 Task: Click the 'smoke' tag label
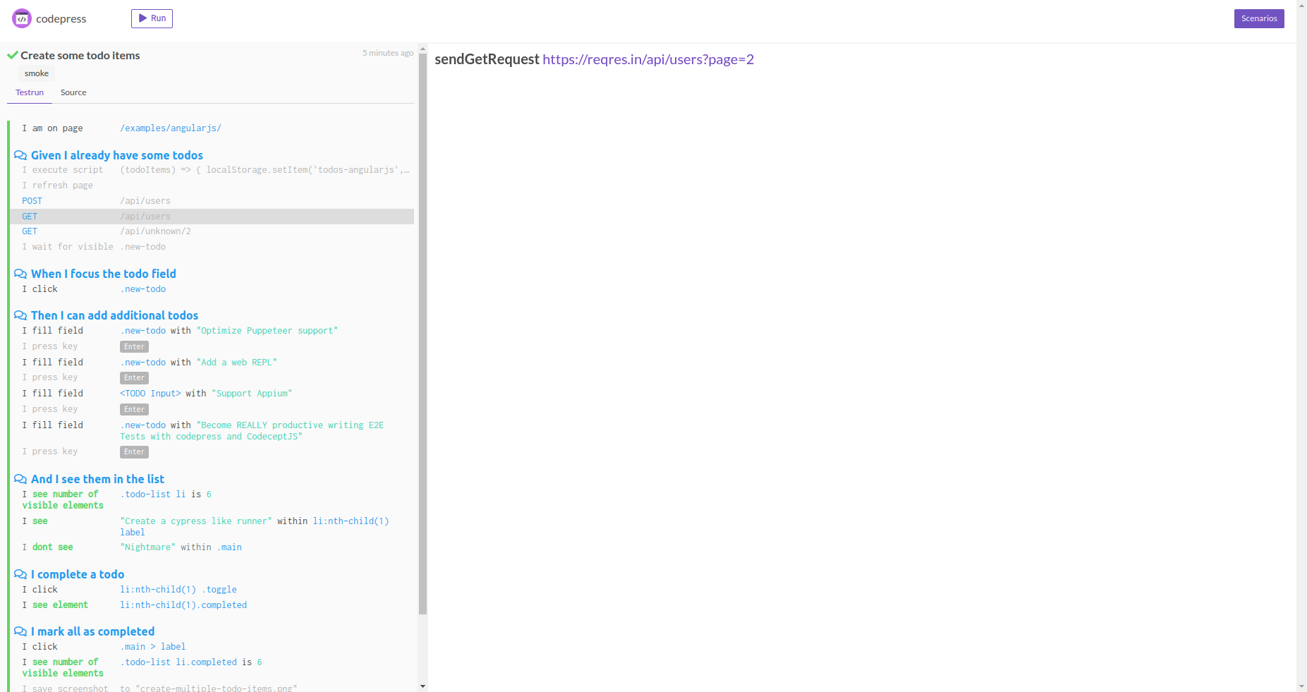[x=36, y=73]
